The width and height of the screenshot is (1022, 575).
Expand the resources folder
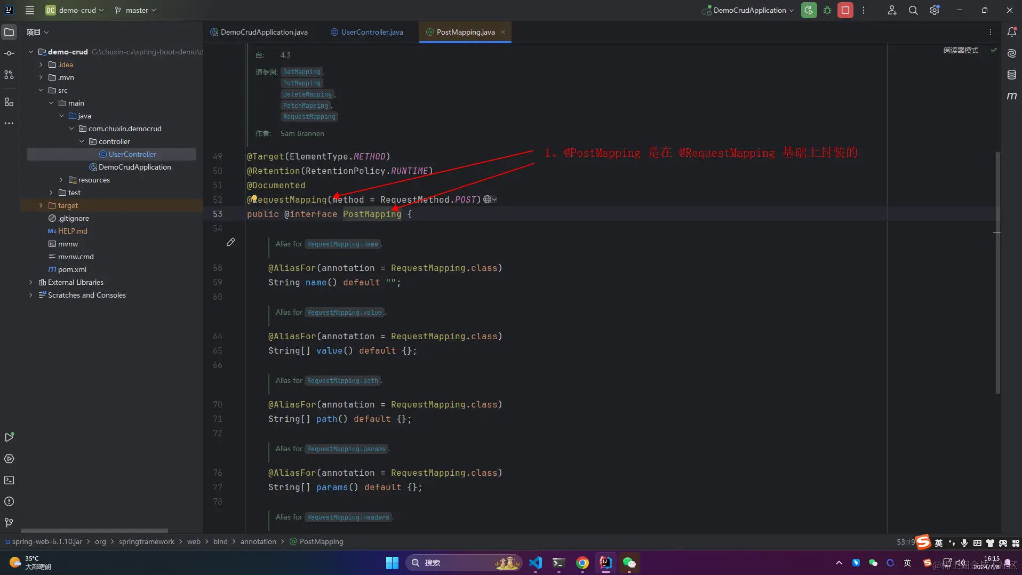[x=61, y=180]
